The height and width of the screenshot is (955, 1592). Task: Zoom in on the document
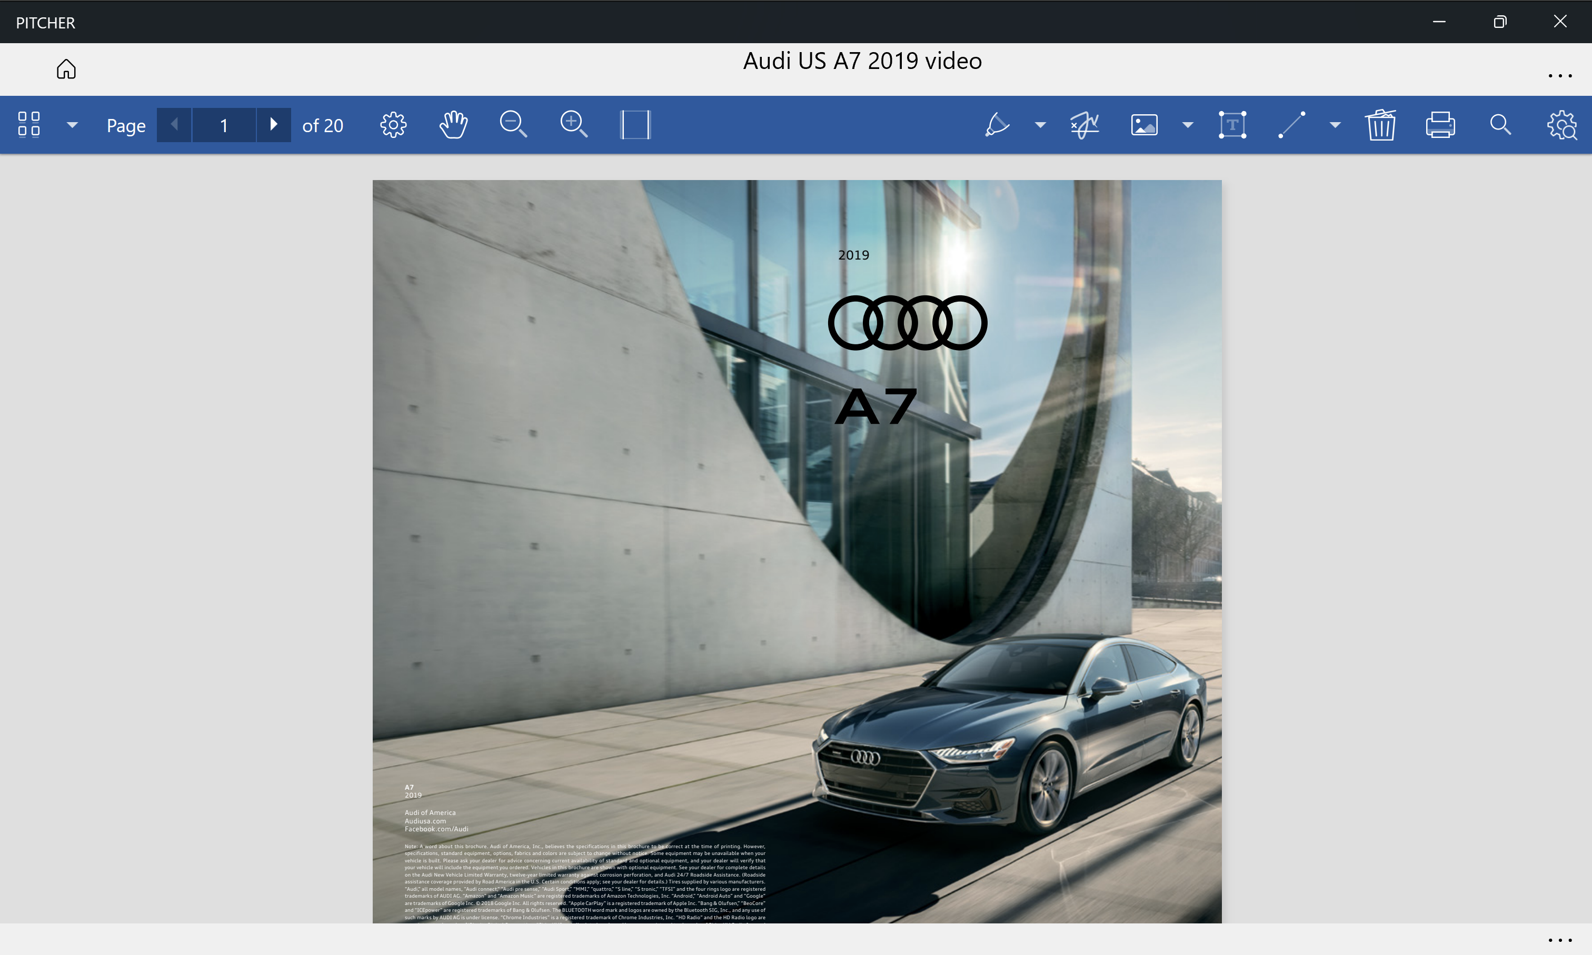(573, 124)
